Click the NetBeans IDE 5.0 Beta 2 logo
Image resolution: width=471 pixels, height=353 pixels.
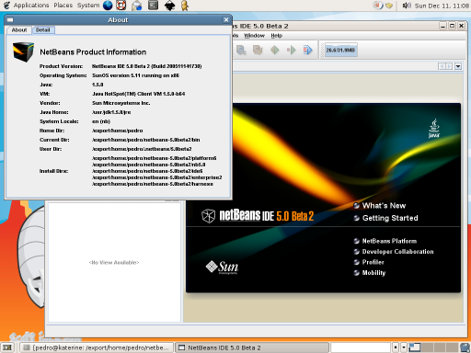pyautogui.click(x=258, y=216)
